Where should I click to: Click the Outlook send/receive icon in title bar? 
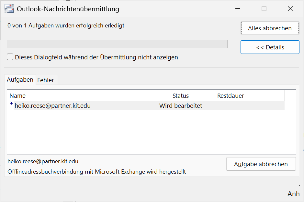9,9
